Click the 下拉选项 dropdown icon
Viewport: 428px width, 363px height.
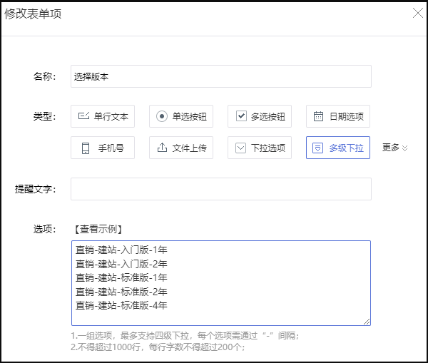tap(241, 148)
